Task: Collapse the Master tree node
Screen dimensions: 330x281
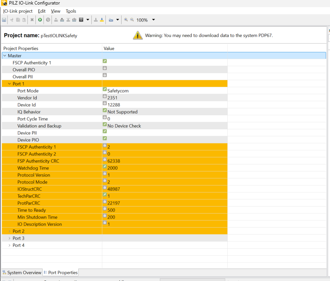Action: 5,56
